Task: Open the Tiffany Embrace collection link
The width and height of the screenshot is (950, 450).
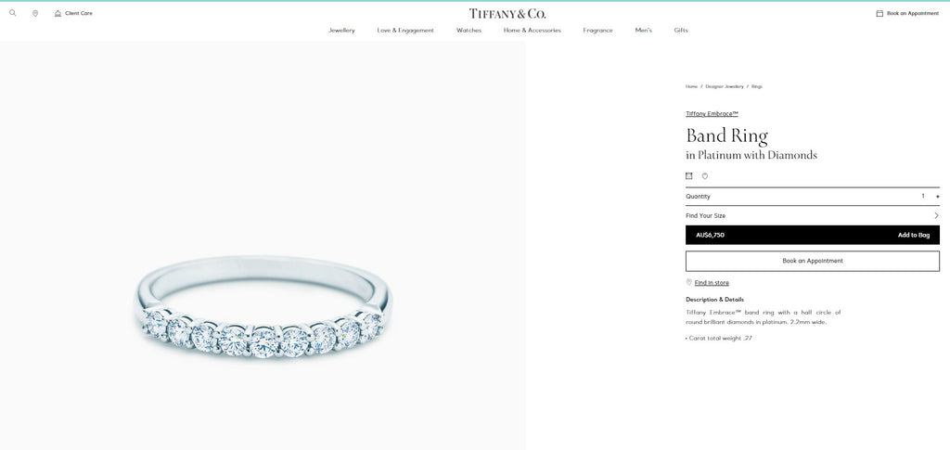Action: pyautogui.click(x=712, y=114)
